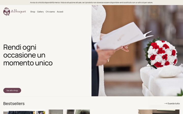The width and height of the screenshot is (183, 114).
Task: Open the last bestseller product thumbnail on right
Action: (x=159, y=112)
